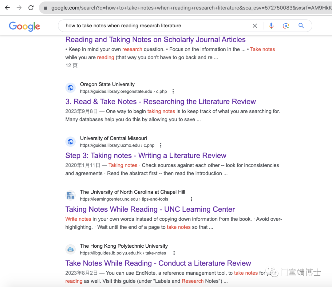Go back using browser back arrow
This screenshot has width=332, height=287.
(7, 8)
